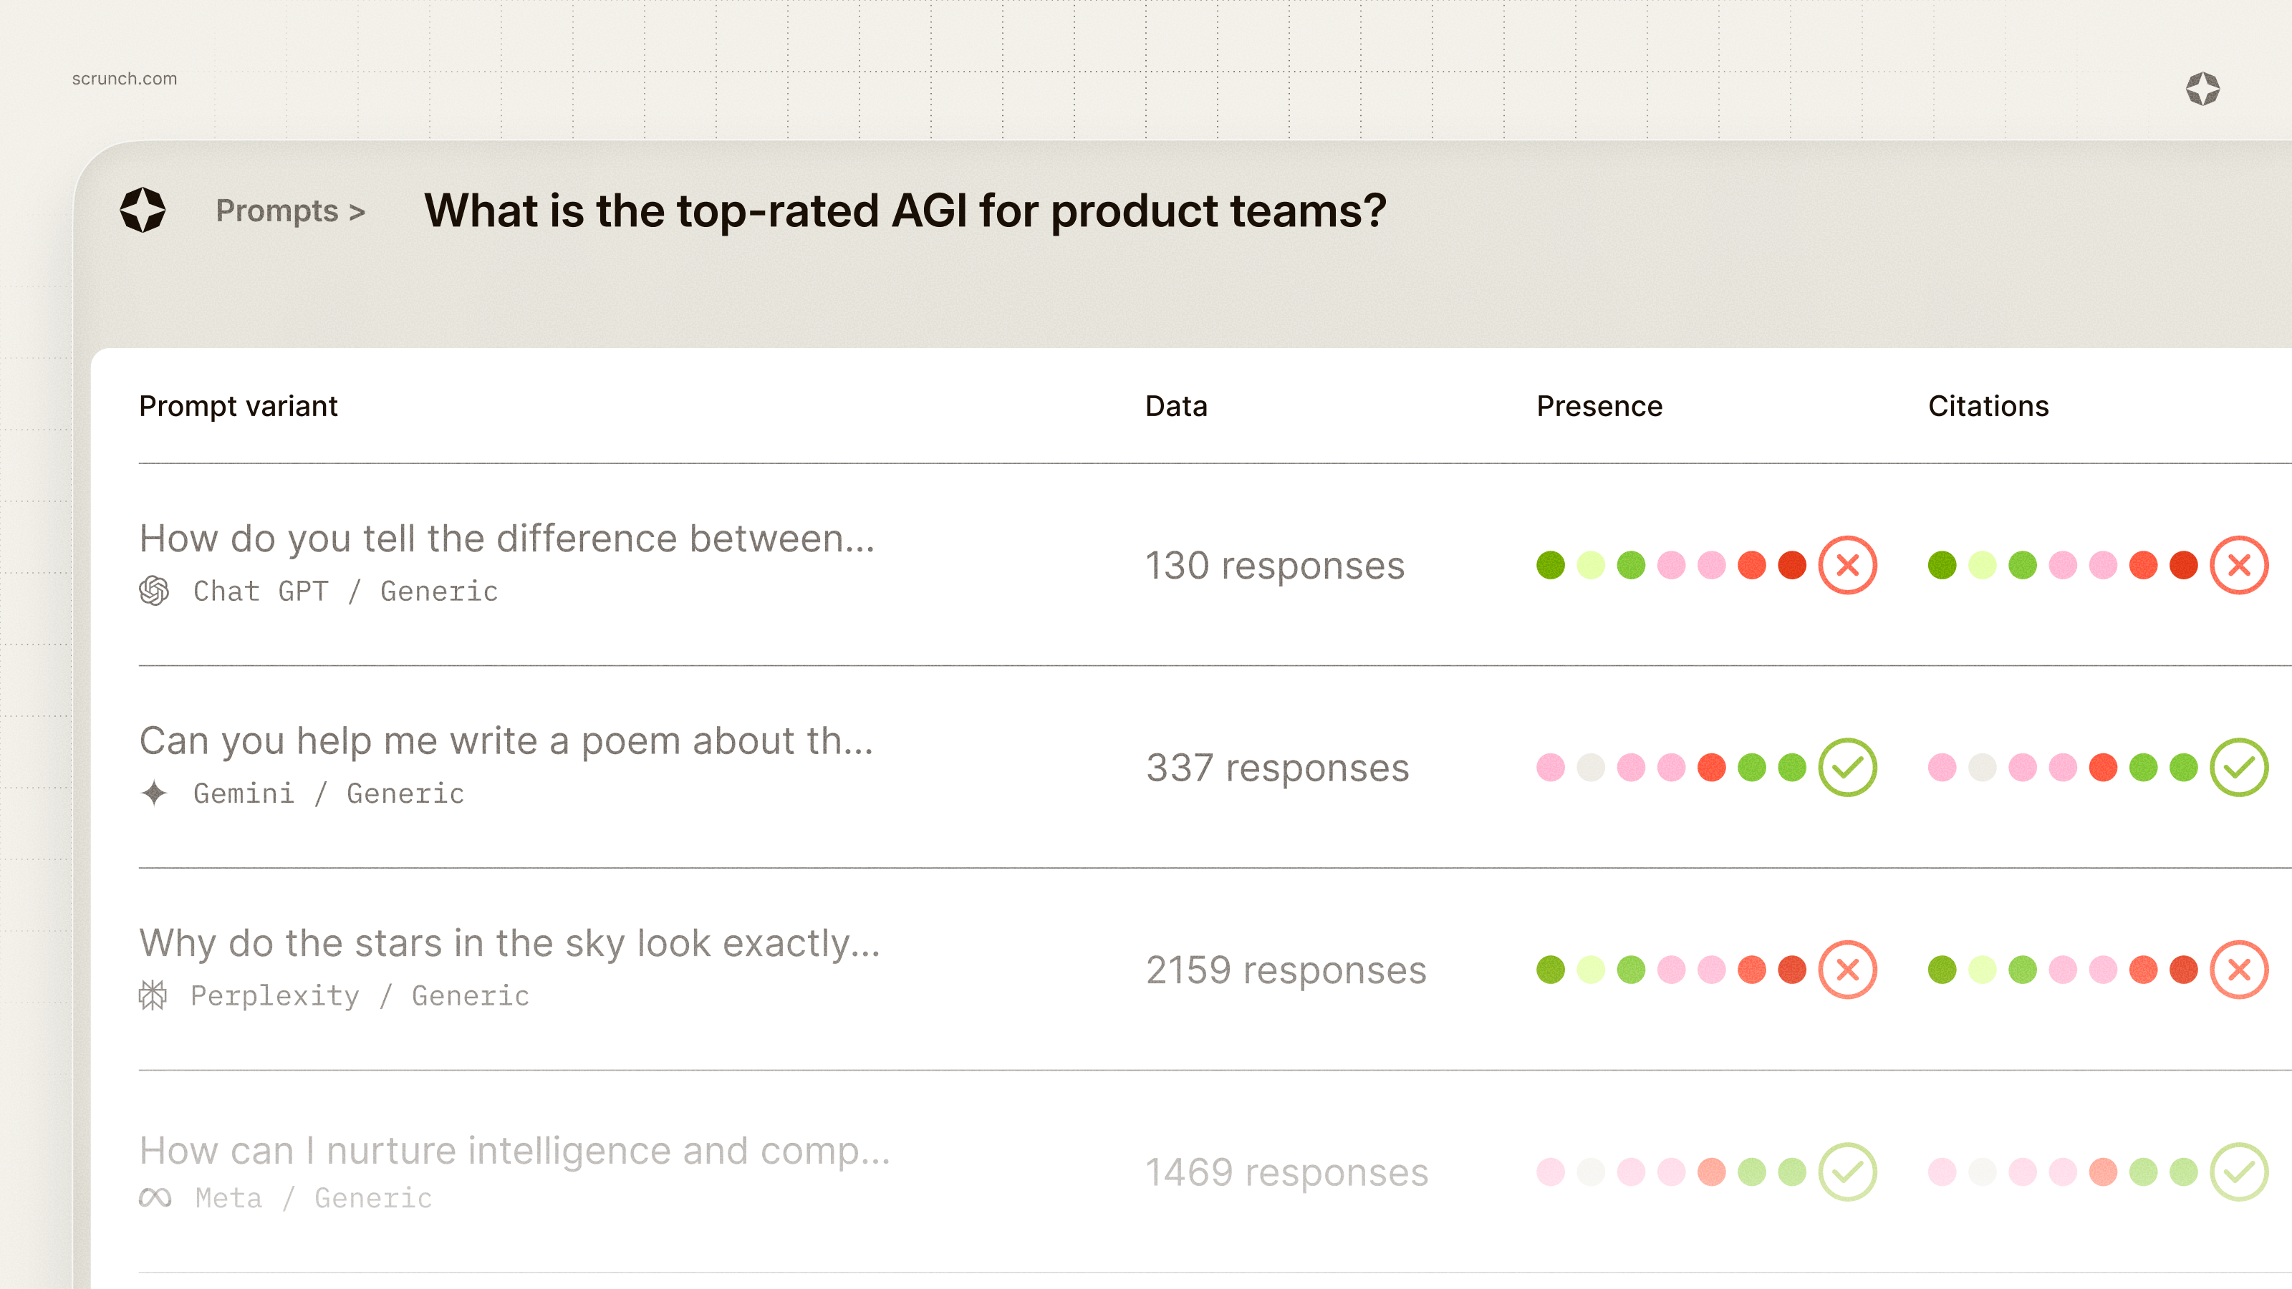Screen dimensions: 2292x1289
Task: Click red X Citations status for Perplexity row
Action: (x=2238, y=970)
